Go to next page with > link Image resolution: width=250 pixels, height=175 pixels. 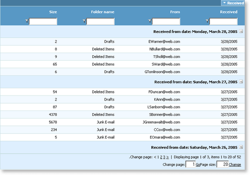coord(167,157)
